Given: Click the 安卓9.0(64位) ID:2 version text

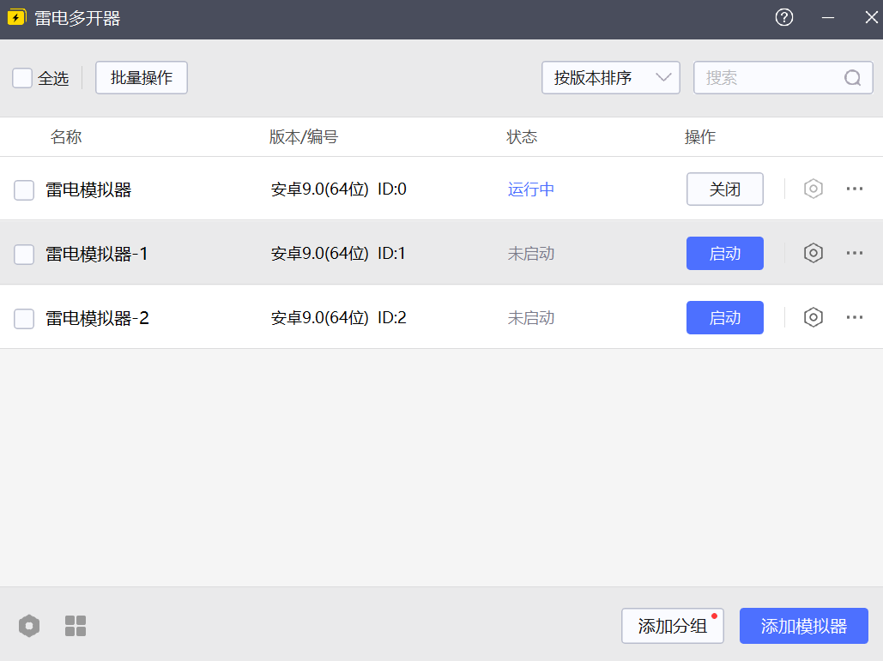Looking at the screenshot, I should [x=338, y=317].
